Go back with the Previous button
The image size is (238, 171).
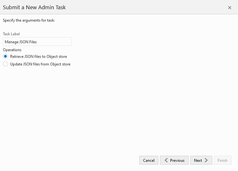[x=174, y=160]
